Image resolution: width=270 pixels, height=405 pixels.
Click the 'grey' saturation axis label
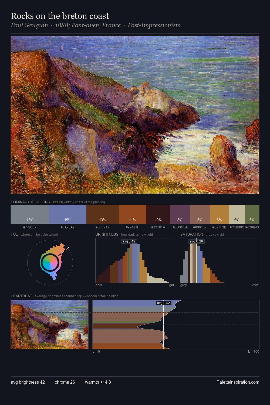[x=184, y=285]
